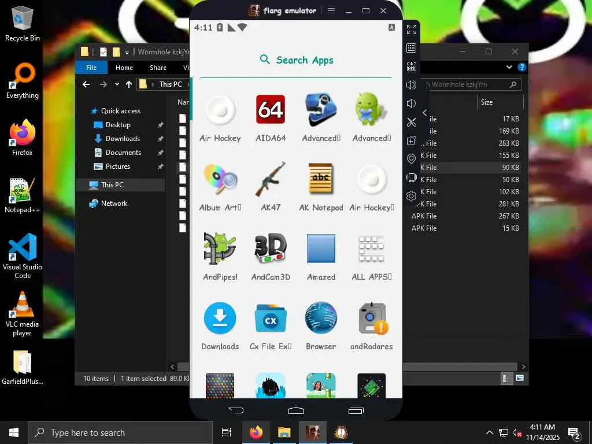
Task: Tap the Android home button
Action: [x=295, y=410]
